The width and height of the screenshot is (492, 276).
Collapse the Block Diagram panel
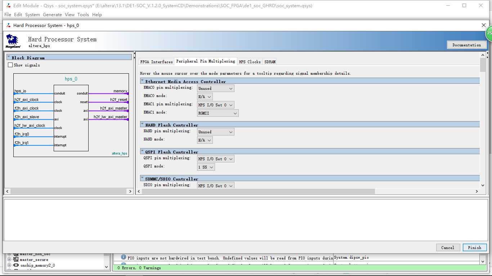(9, 57)
